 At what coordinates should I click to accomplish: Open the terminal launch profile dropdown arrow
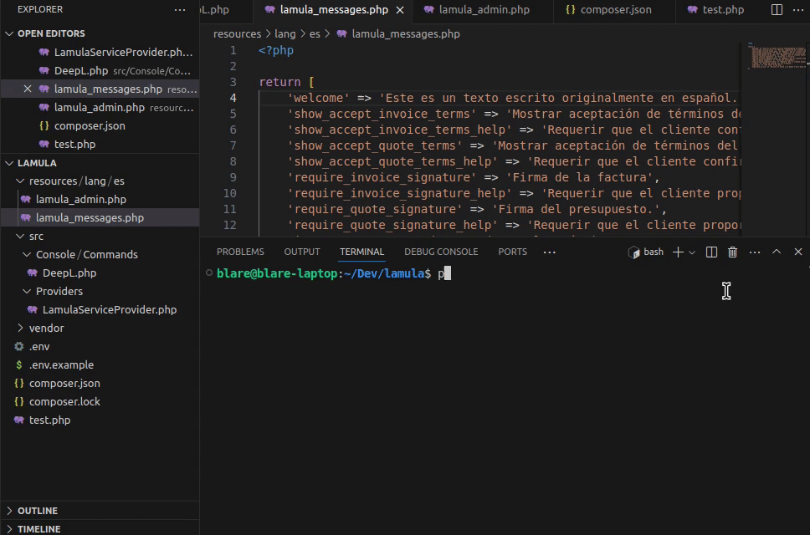pos(692,252)
